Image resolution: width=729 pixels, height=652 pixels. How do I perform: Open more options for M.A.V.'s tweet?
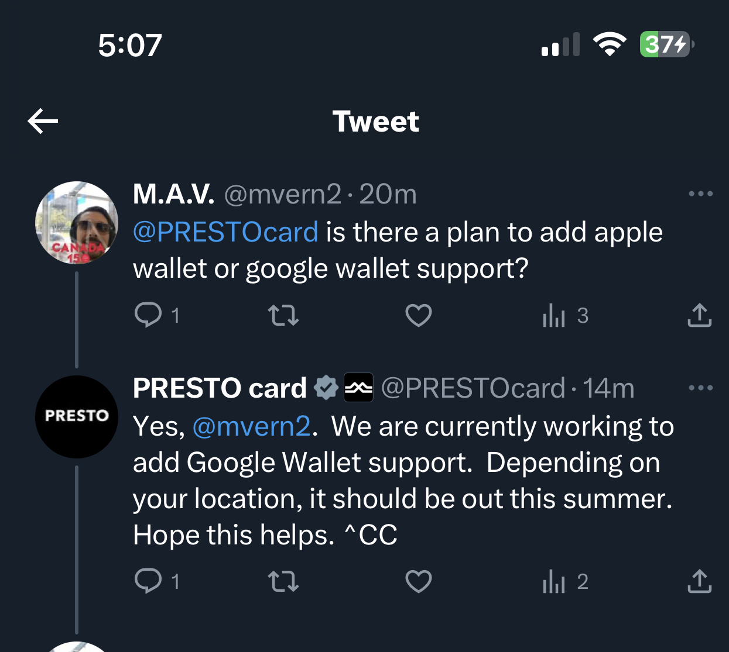(701, 194)
